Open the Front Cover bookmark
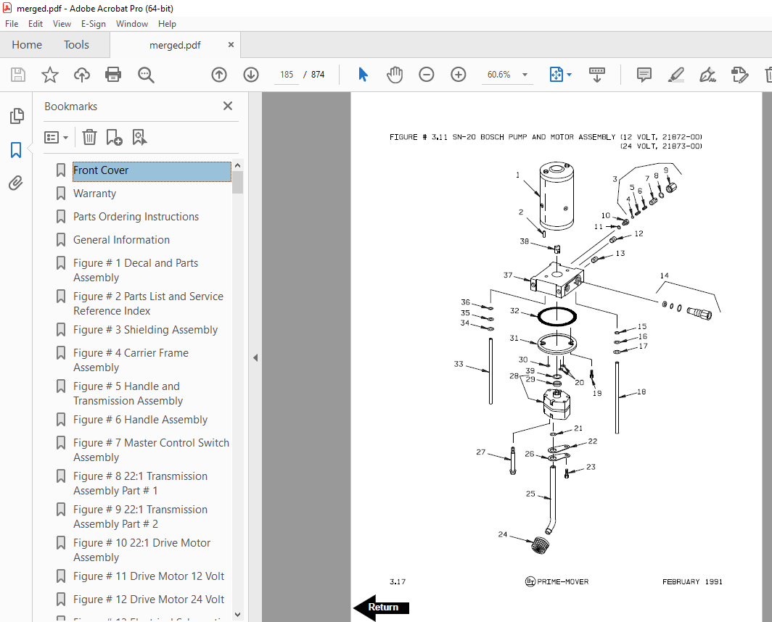 point(152,171)
